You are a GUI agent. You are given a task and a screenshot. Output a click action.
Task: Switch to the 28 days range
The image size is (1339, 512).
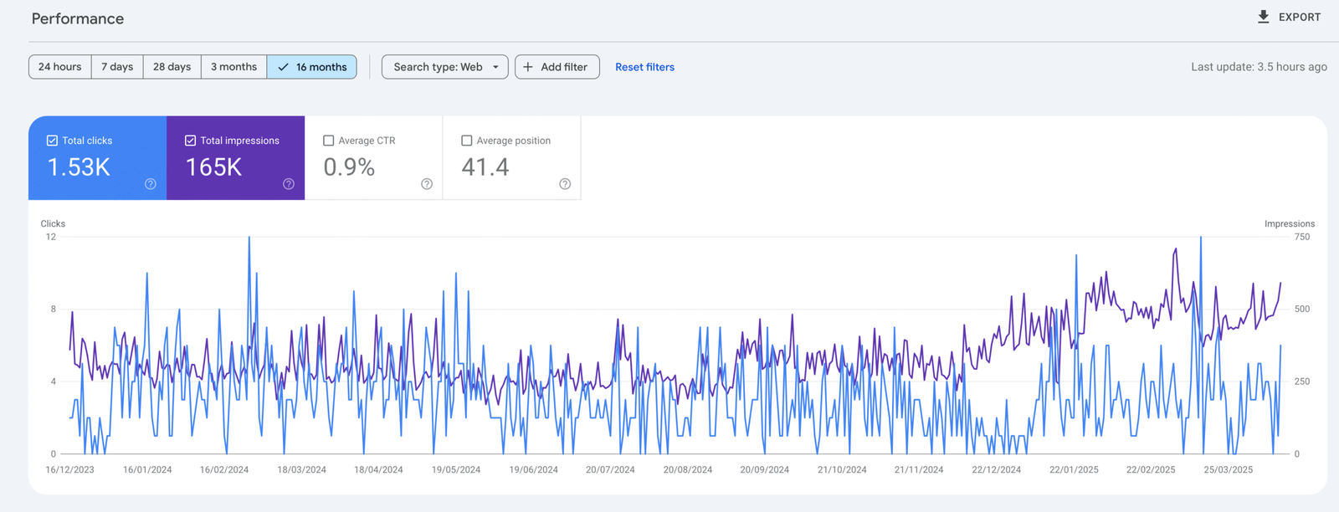[x=172, y=67]
